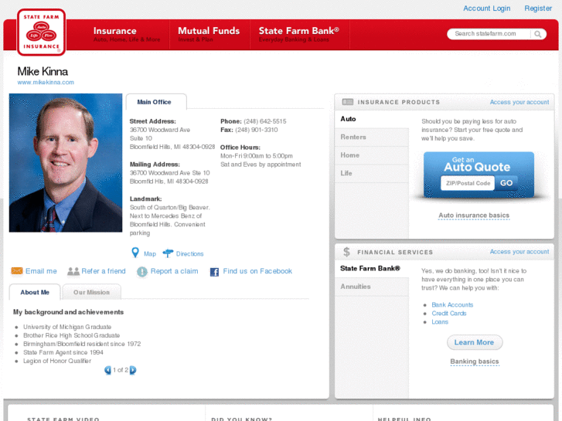The width and height of the screenshot is (562, 421).
Task: Click the Report a claim alert icon
Action: [x=142, y=272]
